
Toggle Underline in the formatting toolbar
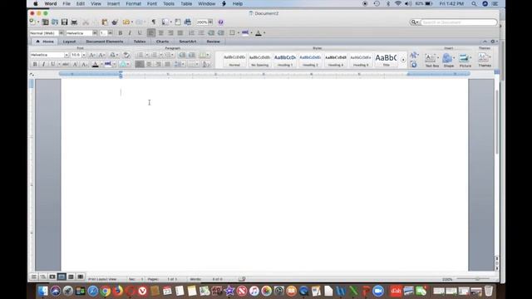140,33
